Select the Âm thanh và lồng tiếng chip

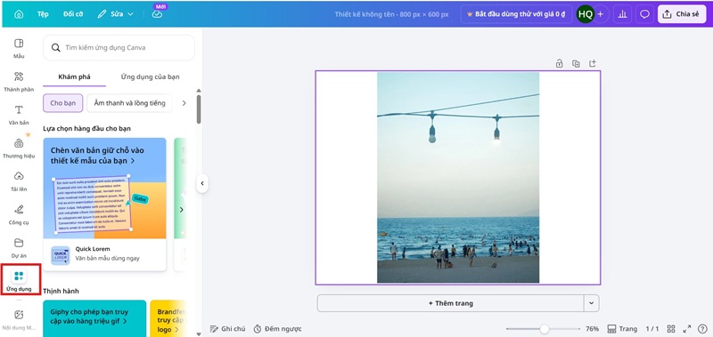[129, 103]
